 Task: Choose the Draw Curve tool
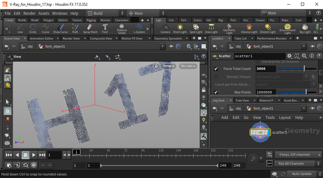tap(60, 29)
